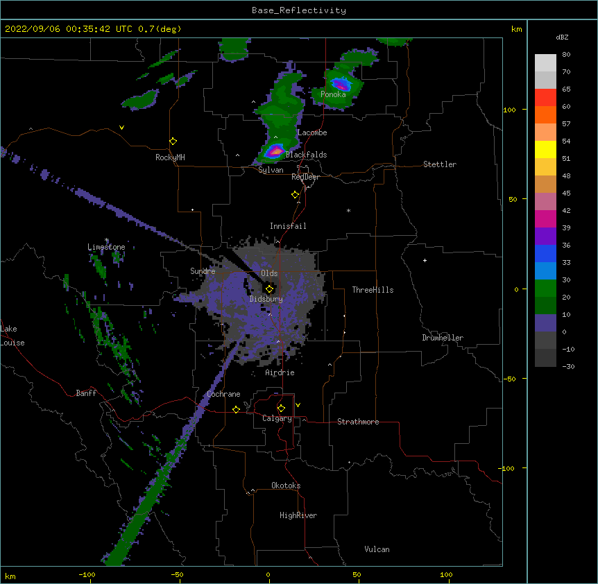
Task: Click the white-gray swatch between 80 and 70
Action: (545, 62)
